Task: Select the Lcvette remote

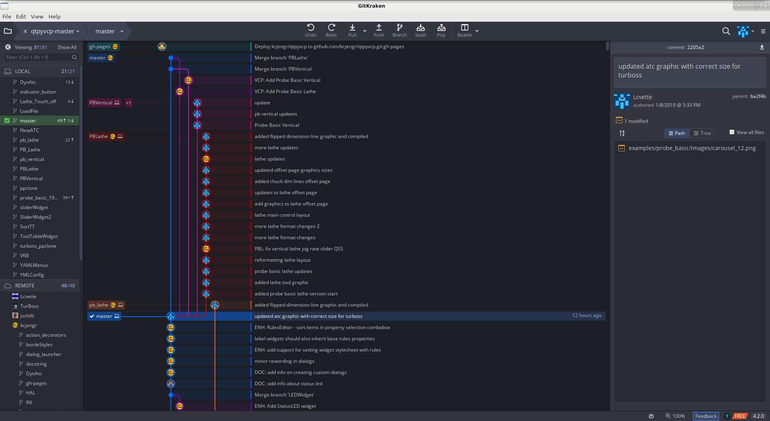Action: (x=28, y=297)
